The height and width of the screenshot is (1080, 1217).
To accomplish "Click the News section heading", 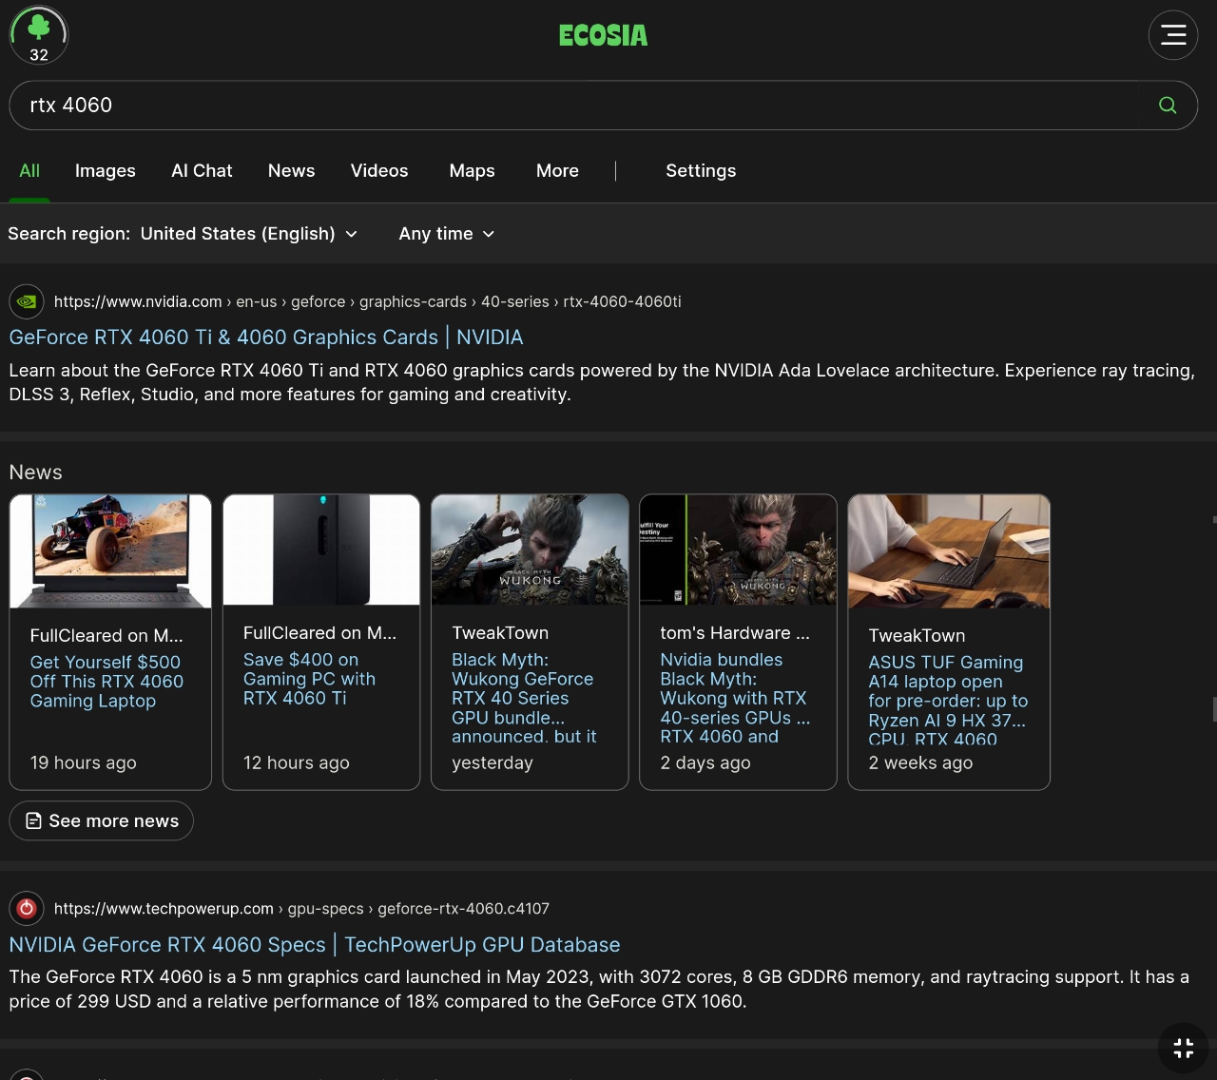I will tap(36, 472).
